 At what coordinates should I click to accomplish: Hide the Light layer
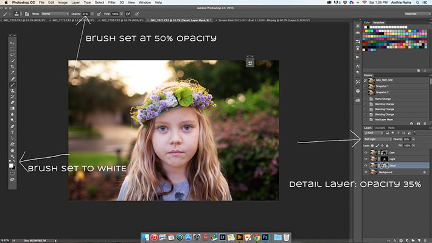pyautogui.click(x=366, y=159)
